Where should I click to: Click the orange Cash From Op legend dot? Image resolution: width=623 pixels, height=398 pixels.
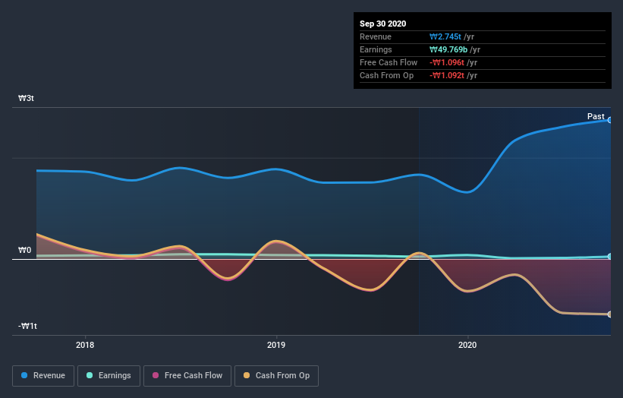pos(247,375)
